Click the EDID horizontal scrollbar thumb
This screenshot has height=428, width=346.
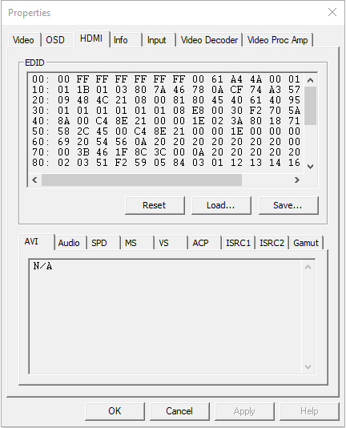[142, 180]
